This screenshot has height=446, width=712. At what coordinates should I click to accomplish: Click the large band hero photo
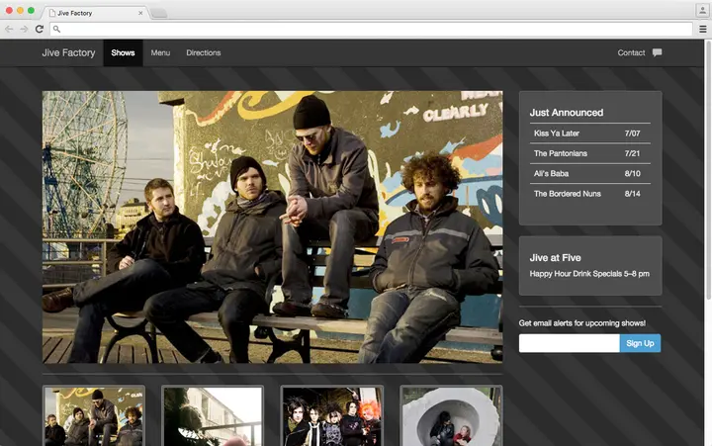coord(273,227)
